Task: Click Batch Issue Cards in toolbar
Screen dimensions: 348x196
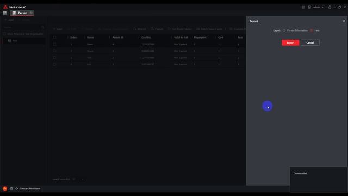Action: click(x=209, y=29)
